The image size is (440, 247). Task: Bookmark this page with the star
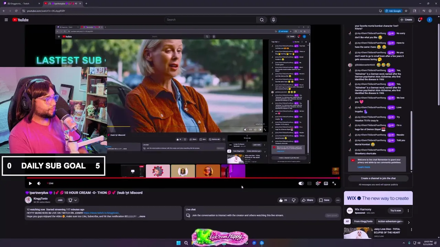pos(406,11)
